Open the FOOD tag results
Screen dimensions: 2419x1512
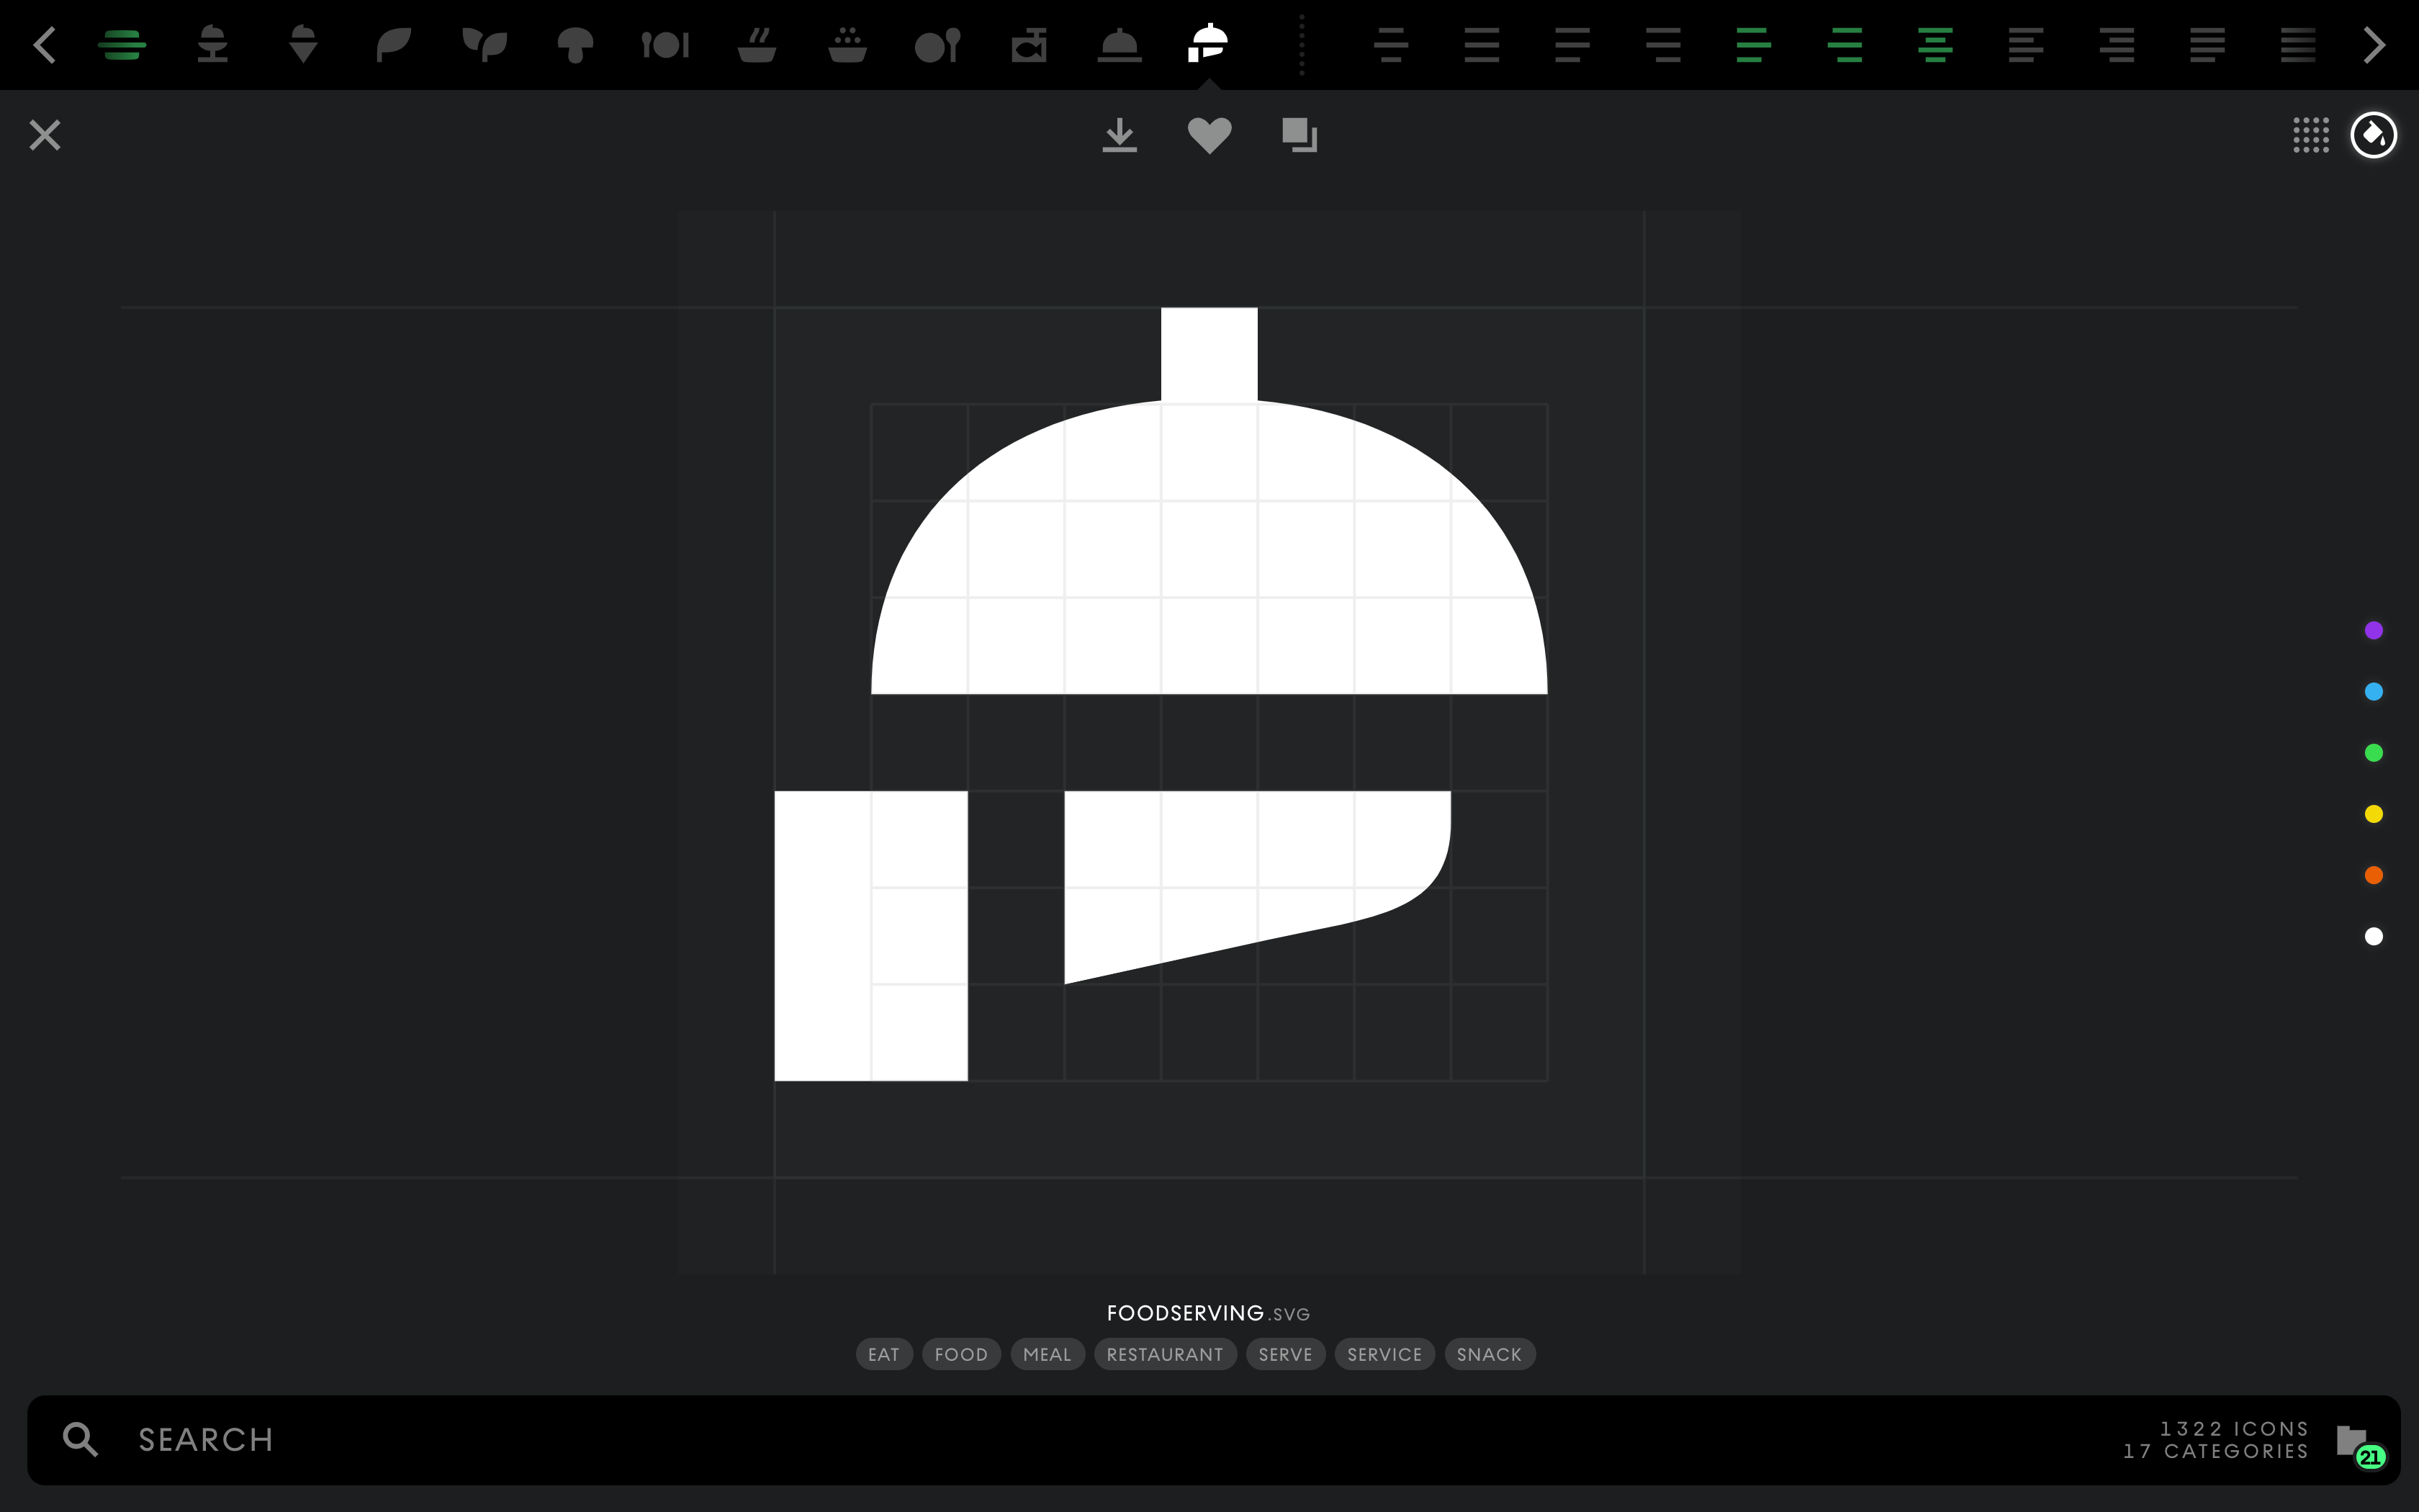(960, 1354)
